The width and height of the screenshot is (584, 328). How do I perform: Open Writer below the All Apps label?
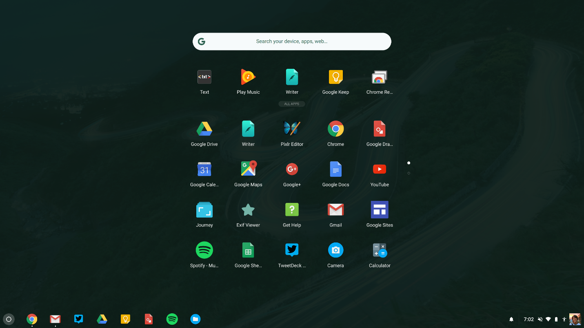[x=248, y=129]
